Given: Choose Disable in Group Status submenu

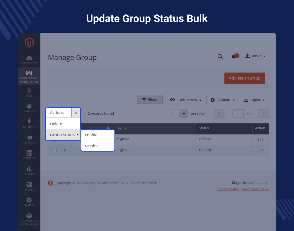Looking at the screenshot, I should tap(98, 146).
